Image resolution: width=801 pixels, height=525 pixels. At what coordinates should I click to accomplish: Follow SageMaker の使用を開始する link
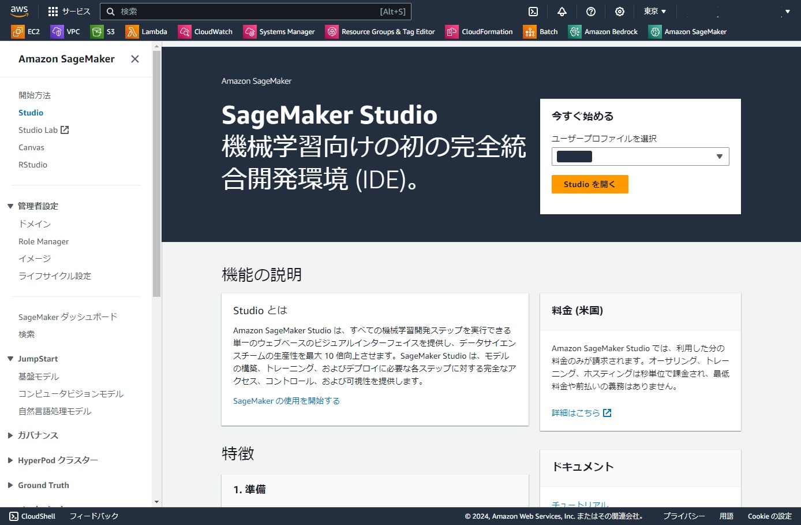click(286, 401)
